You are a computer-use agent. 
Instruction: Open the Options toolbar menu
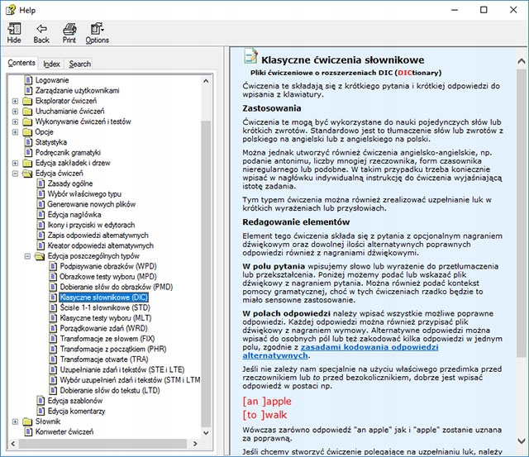pos(97,33)
